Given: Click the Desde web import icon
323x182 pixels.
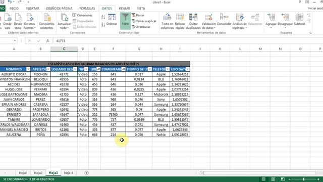Looking at the screenshot, I should [8, 22].
